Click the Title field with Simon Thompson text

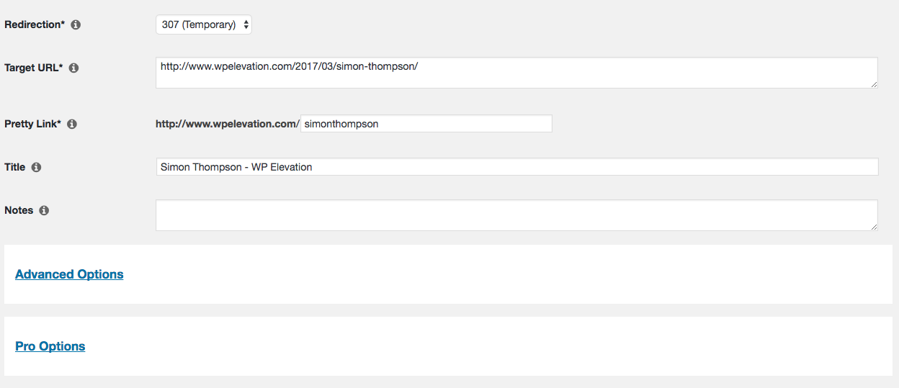coord(517,167)
